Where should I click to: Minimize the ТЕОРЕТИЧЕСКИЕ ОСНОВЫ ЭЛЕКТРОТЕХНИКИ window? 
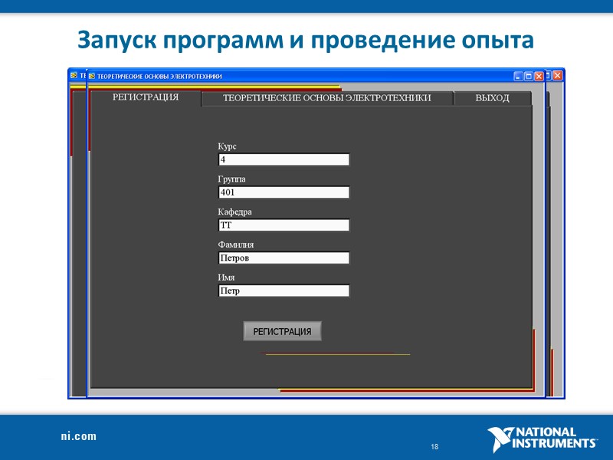518,76
